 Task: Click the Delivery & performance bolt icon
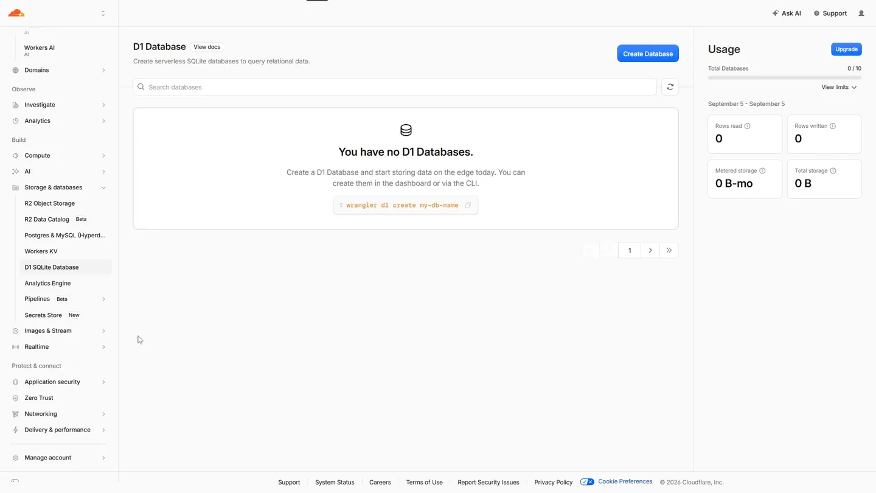[16, 430]
